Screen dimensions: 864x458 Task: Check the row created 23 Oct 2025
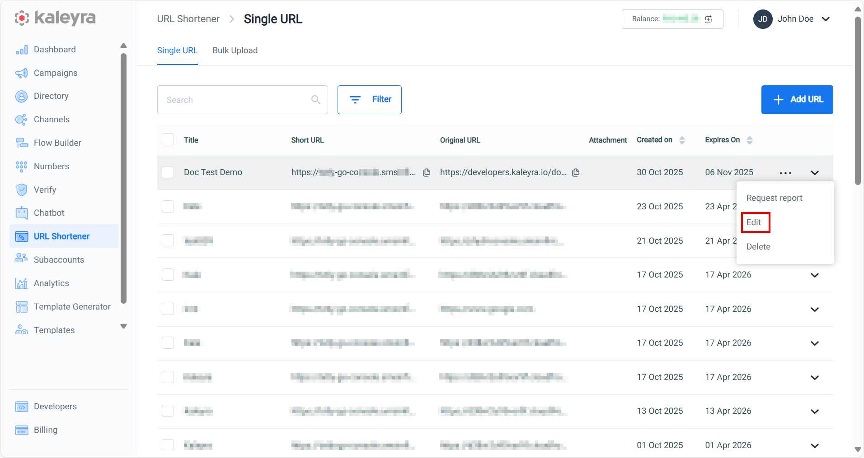[168, 206]
